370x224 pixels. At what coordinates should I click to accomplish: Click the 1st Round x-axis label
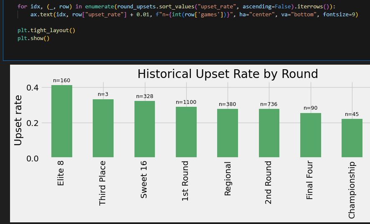pyautogui.click(x=185, y=181)
